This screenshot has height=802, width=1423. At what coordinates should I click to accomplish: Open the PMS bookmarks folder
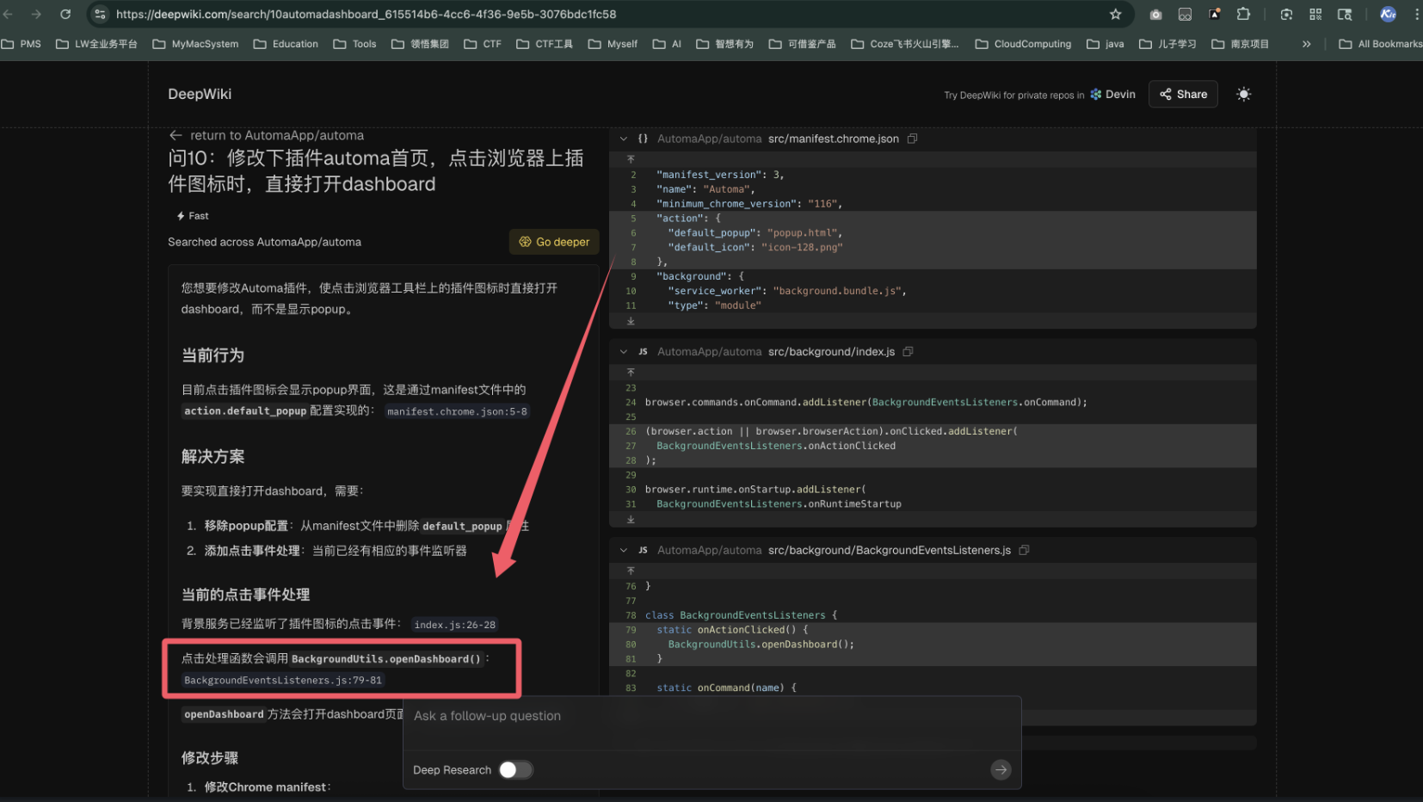pyautogui.click(x=22, y=44)
